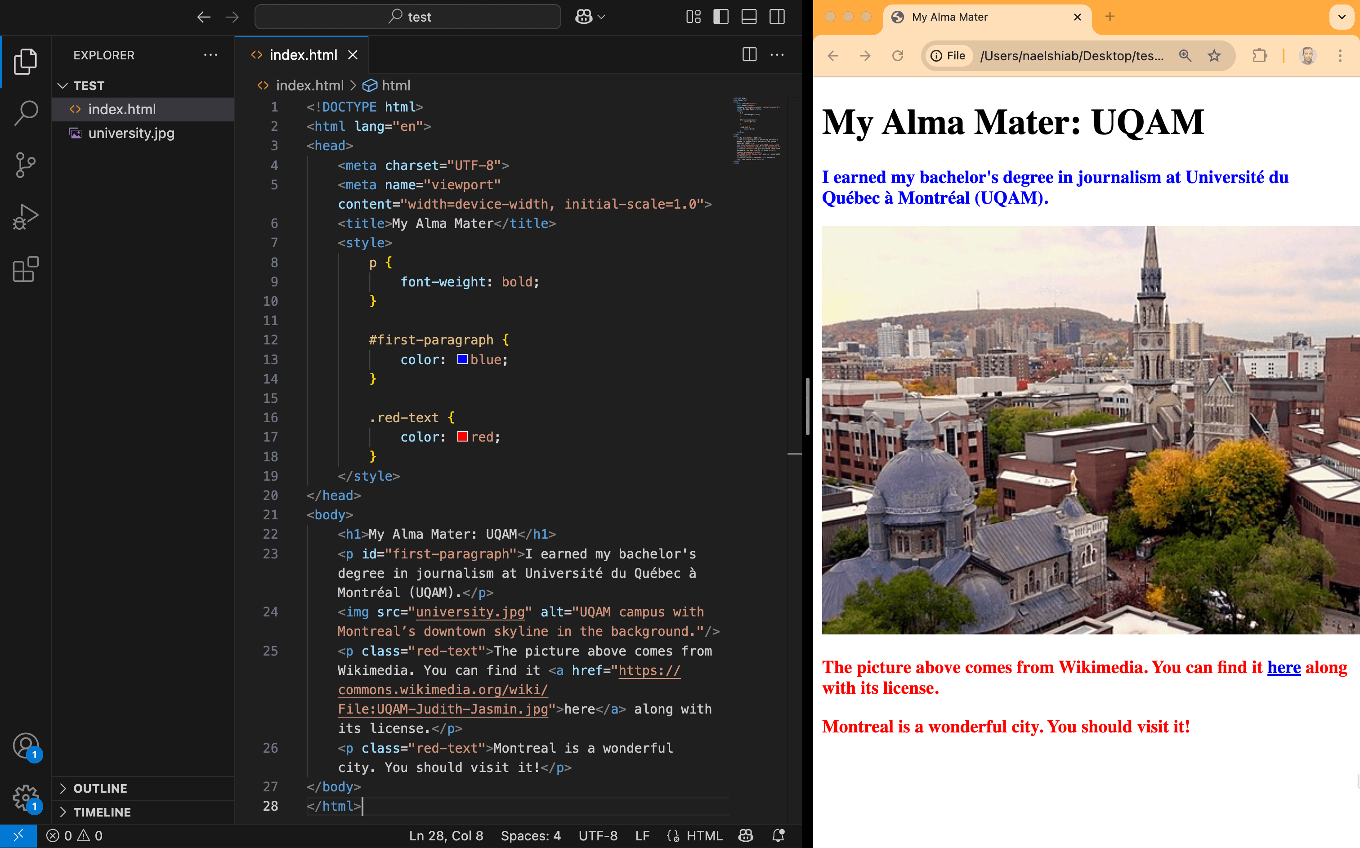Open Chrome tab search dropdown
This screenshot has height=848, width=1360.
coord(1342,17)
